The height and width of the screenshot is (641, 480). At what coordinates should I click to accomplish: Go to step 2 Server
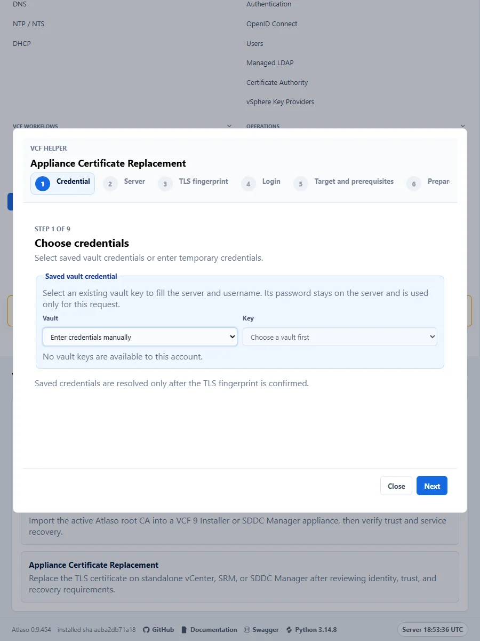pyautogui.click(x=124, y=183)
